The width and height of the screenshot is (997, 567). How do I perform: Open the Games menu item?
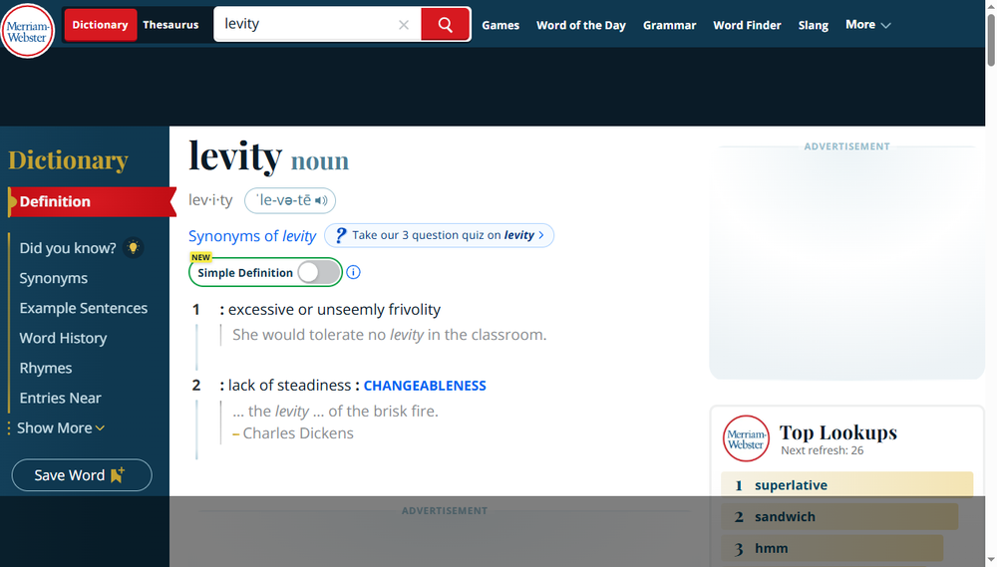500,26
